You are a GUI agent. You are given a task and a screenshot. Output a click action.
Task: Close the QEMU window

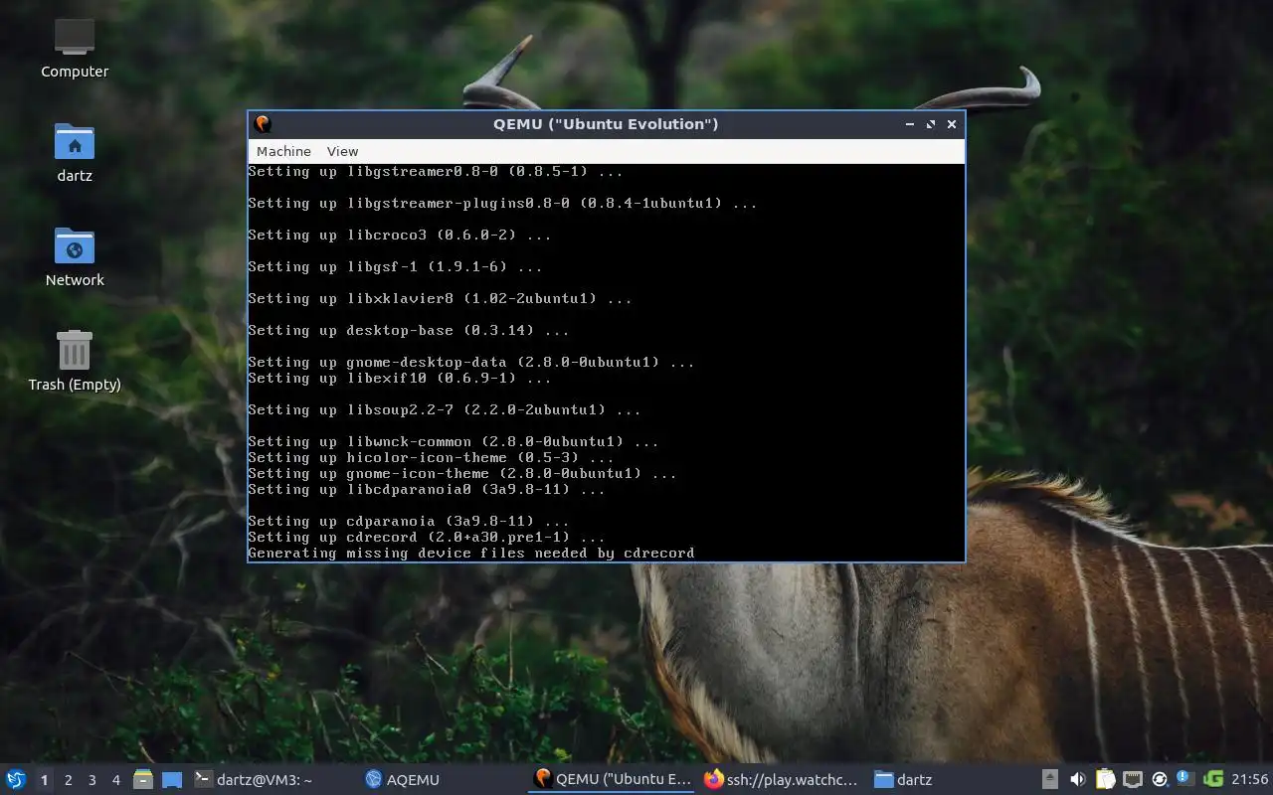tap(952, 124)
